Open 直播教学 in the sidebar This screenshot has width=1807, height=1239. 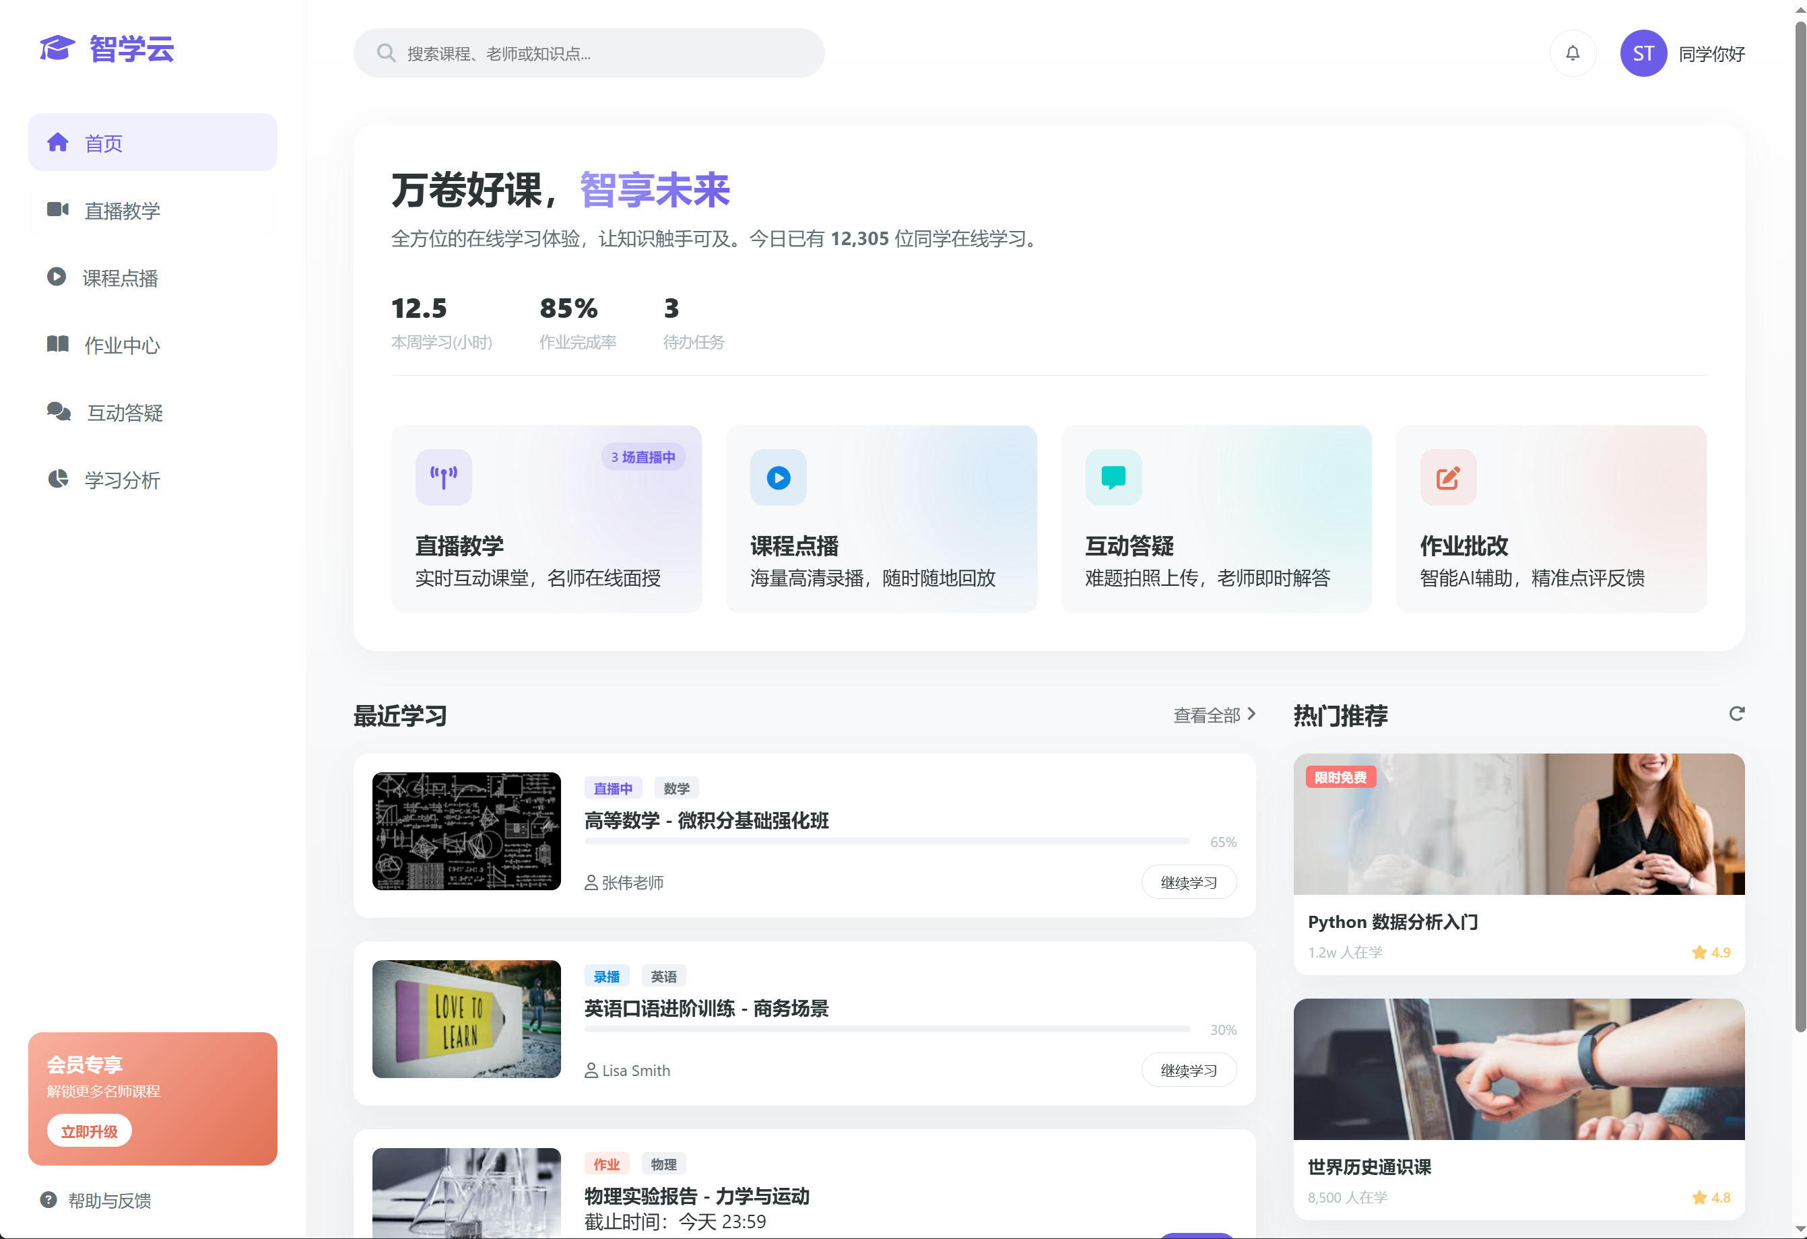[152, 210]
